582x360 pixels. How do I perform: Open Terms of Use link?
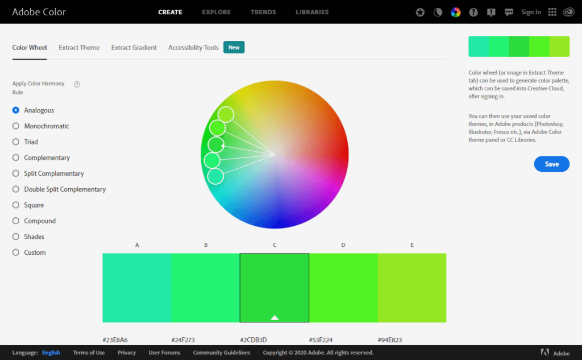[89, 353]
